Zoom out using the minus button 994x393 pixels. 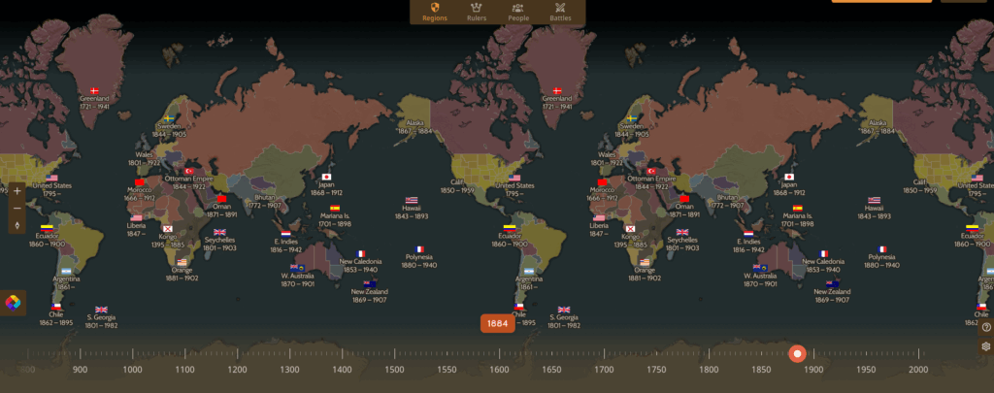(x=17, y=208)
